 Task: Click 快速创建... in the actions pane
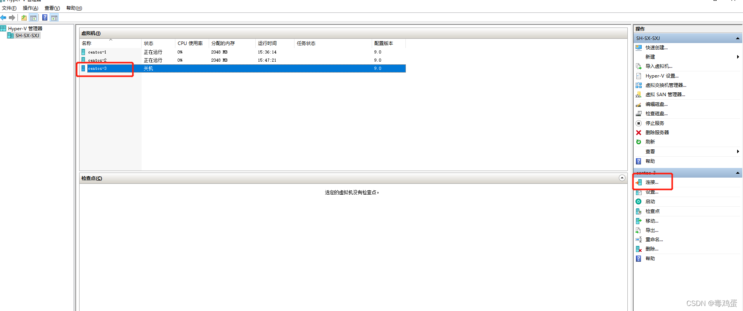[656, 48]
